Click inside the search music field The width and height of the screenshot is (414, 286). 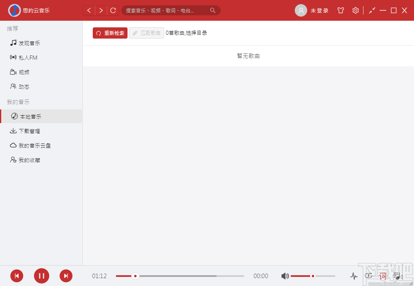tap(166, 10)
